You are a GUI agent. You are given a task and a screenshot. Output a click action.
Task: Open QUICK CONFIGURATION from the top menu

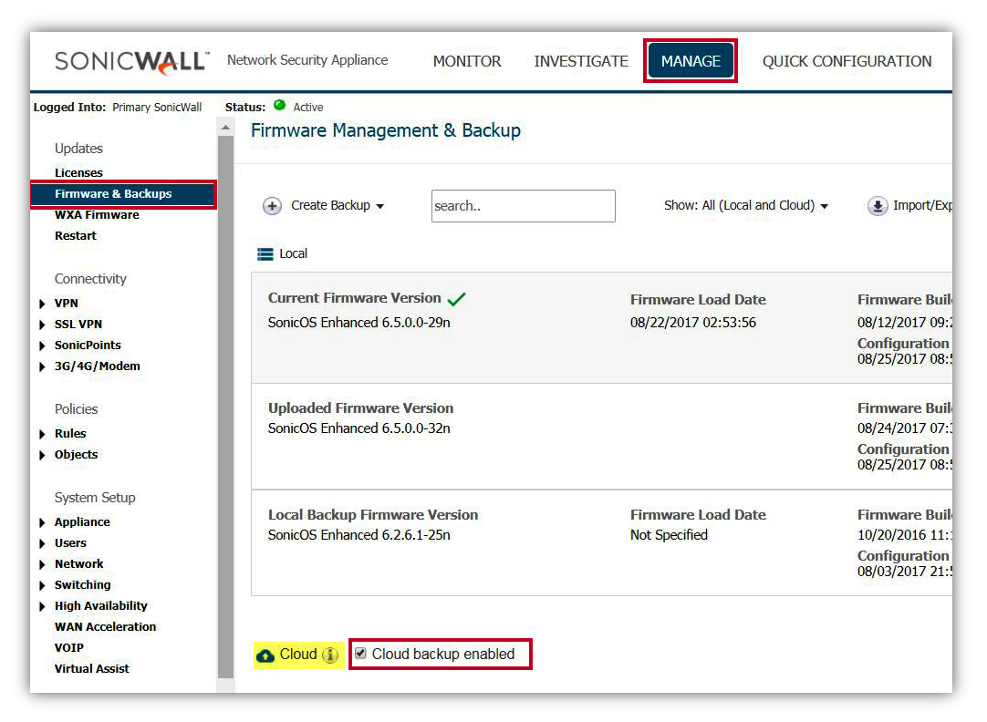[x=847, y=61]
